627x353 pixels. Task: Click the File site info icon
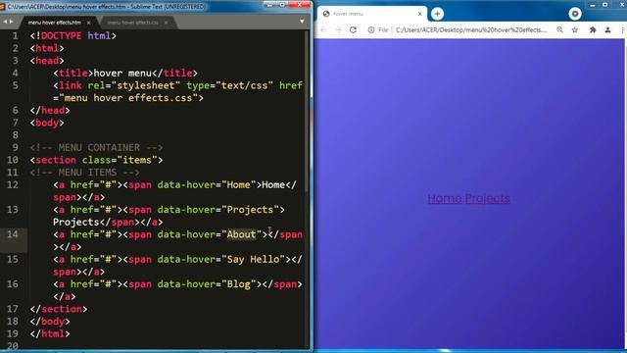[x=371, y=30]
